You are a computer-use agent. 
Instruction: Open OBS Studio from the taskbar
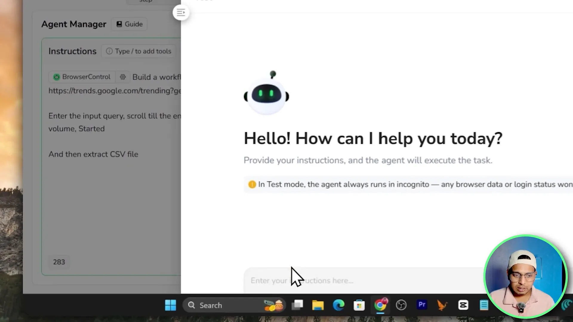401,305
